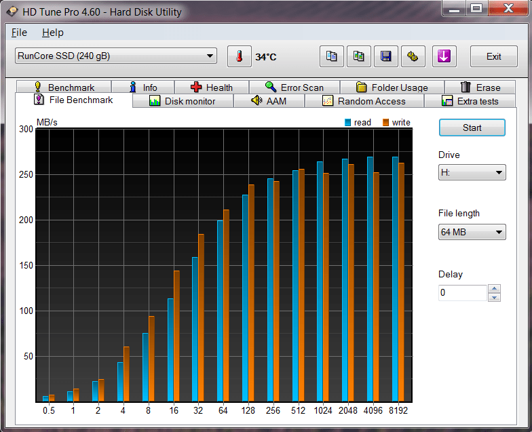Start the file benchmark
This screenshot has height=432, width=532.
472,127
